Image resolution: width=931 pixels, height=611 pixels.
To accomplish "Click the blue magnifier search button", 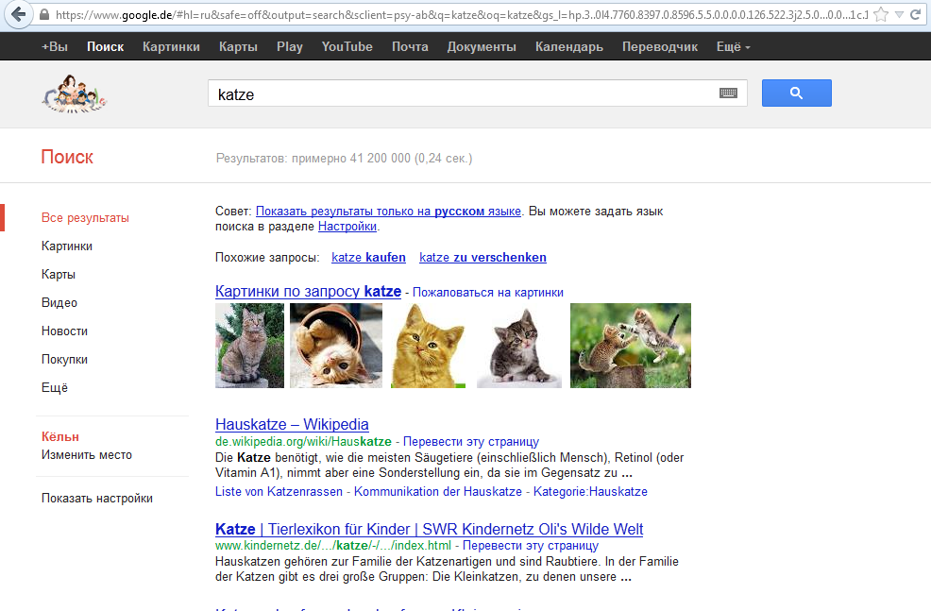I will pyautogui.click(x=796, y=93).
